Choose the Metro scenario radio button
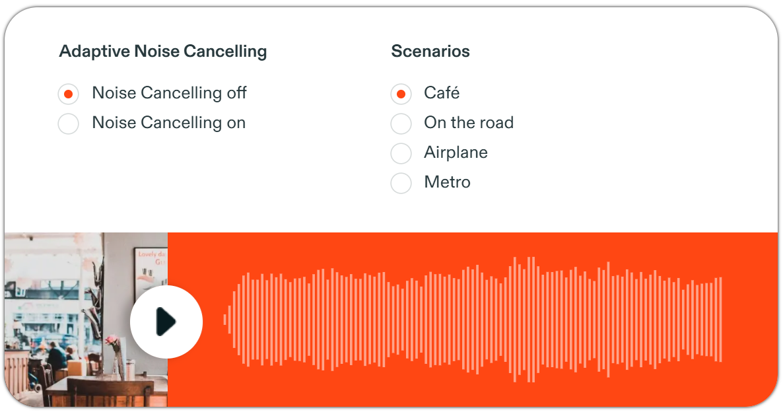Viewport: 783px width, 418px height. click(x=401, y=183)
